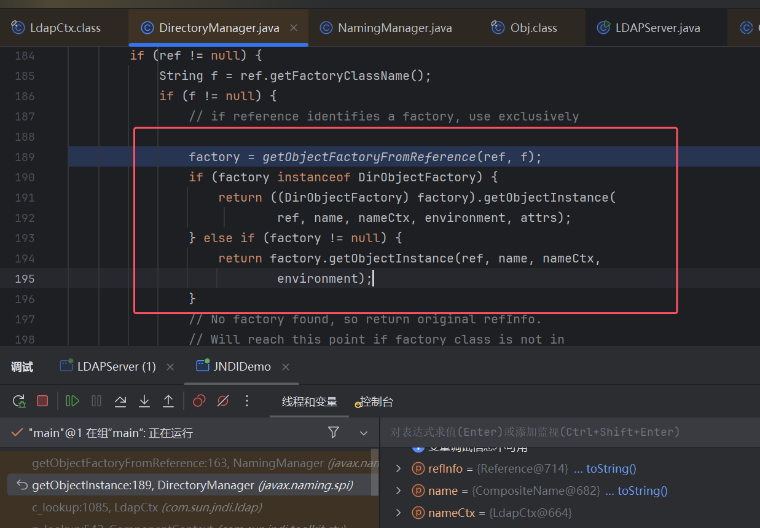Click the Obj.class tab file icon
The width and height of the screenshot is (760, 528).
(498, 28)
